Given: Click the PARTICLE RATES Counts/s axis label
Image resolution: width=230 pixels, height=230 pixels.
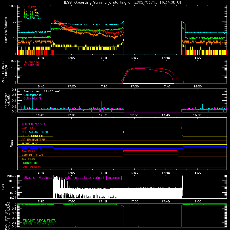Looking at the screenshot, I should tap(5, 72).
